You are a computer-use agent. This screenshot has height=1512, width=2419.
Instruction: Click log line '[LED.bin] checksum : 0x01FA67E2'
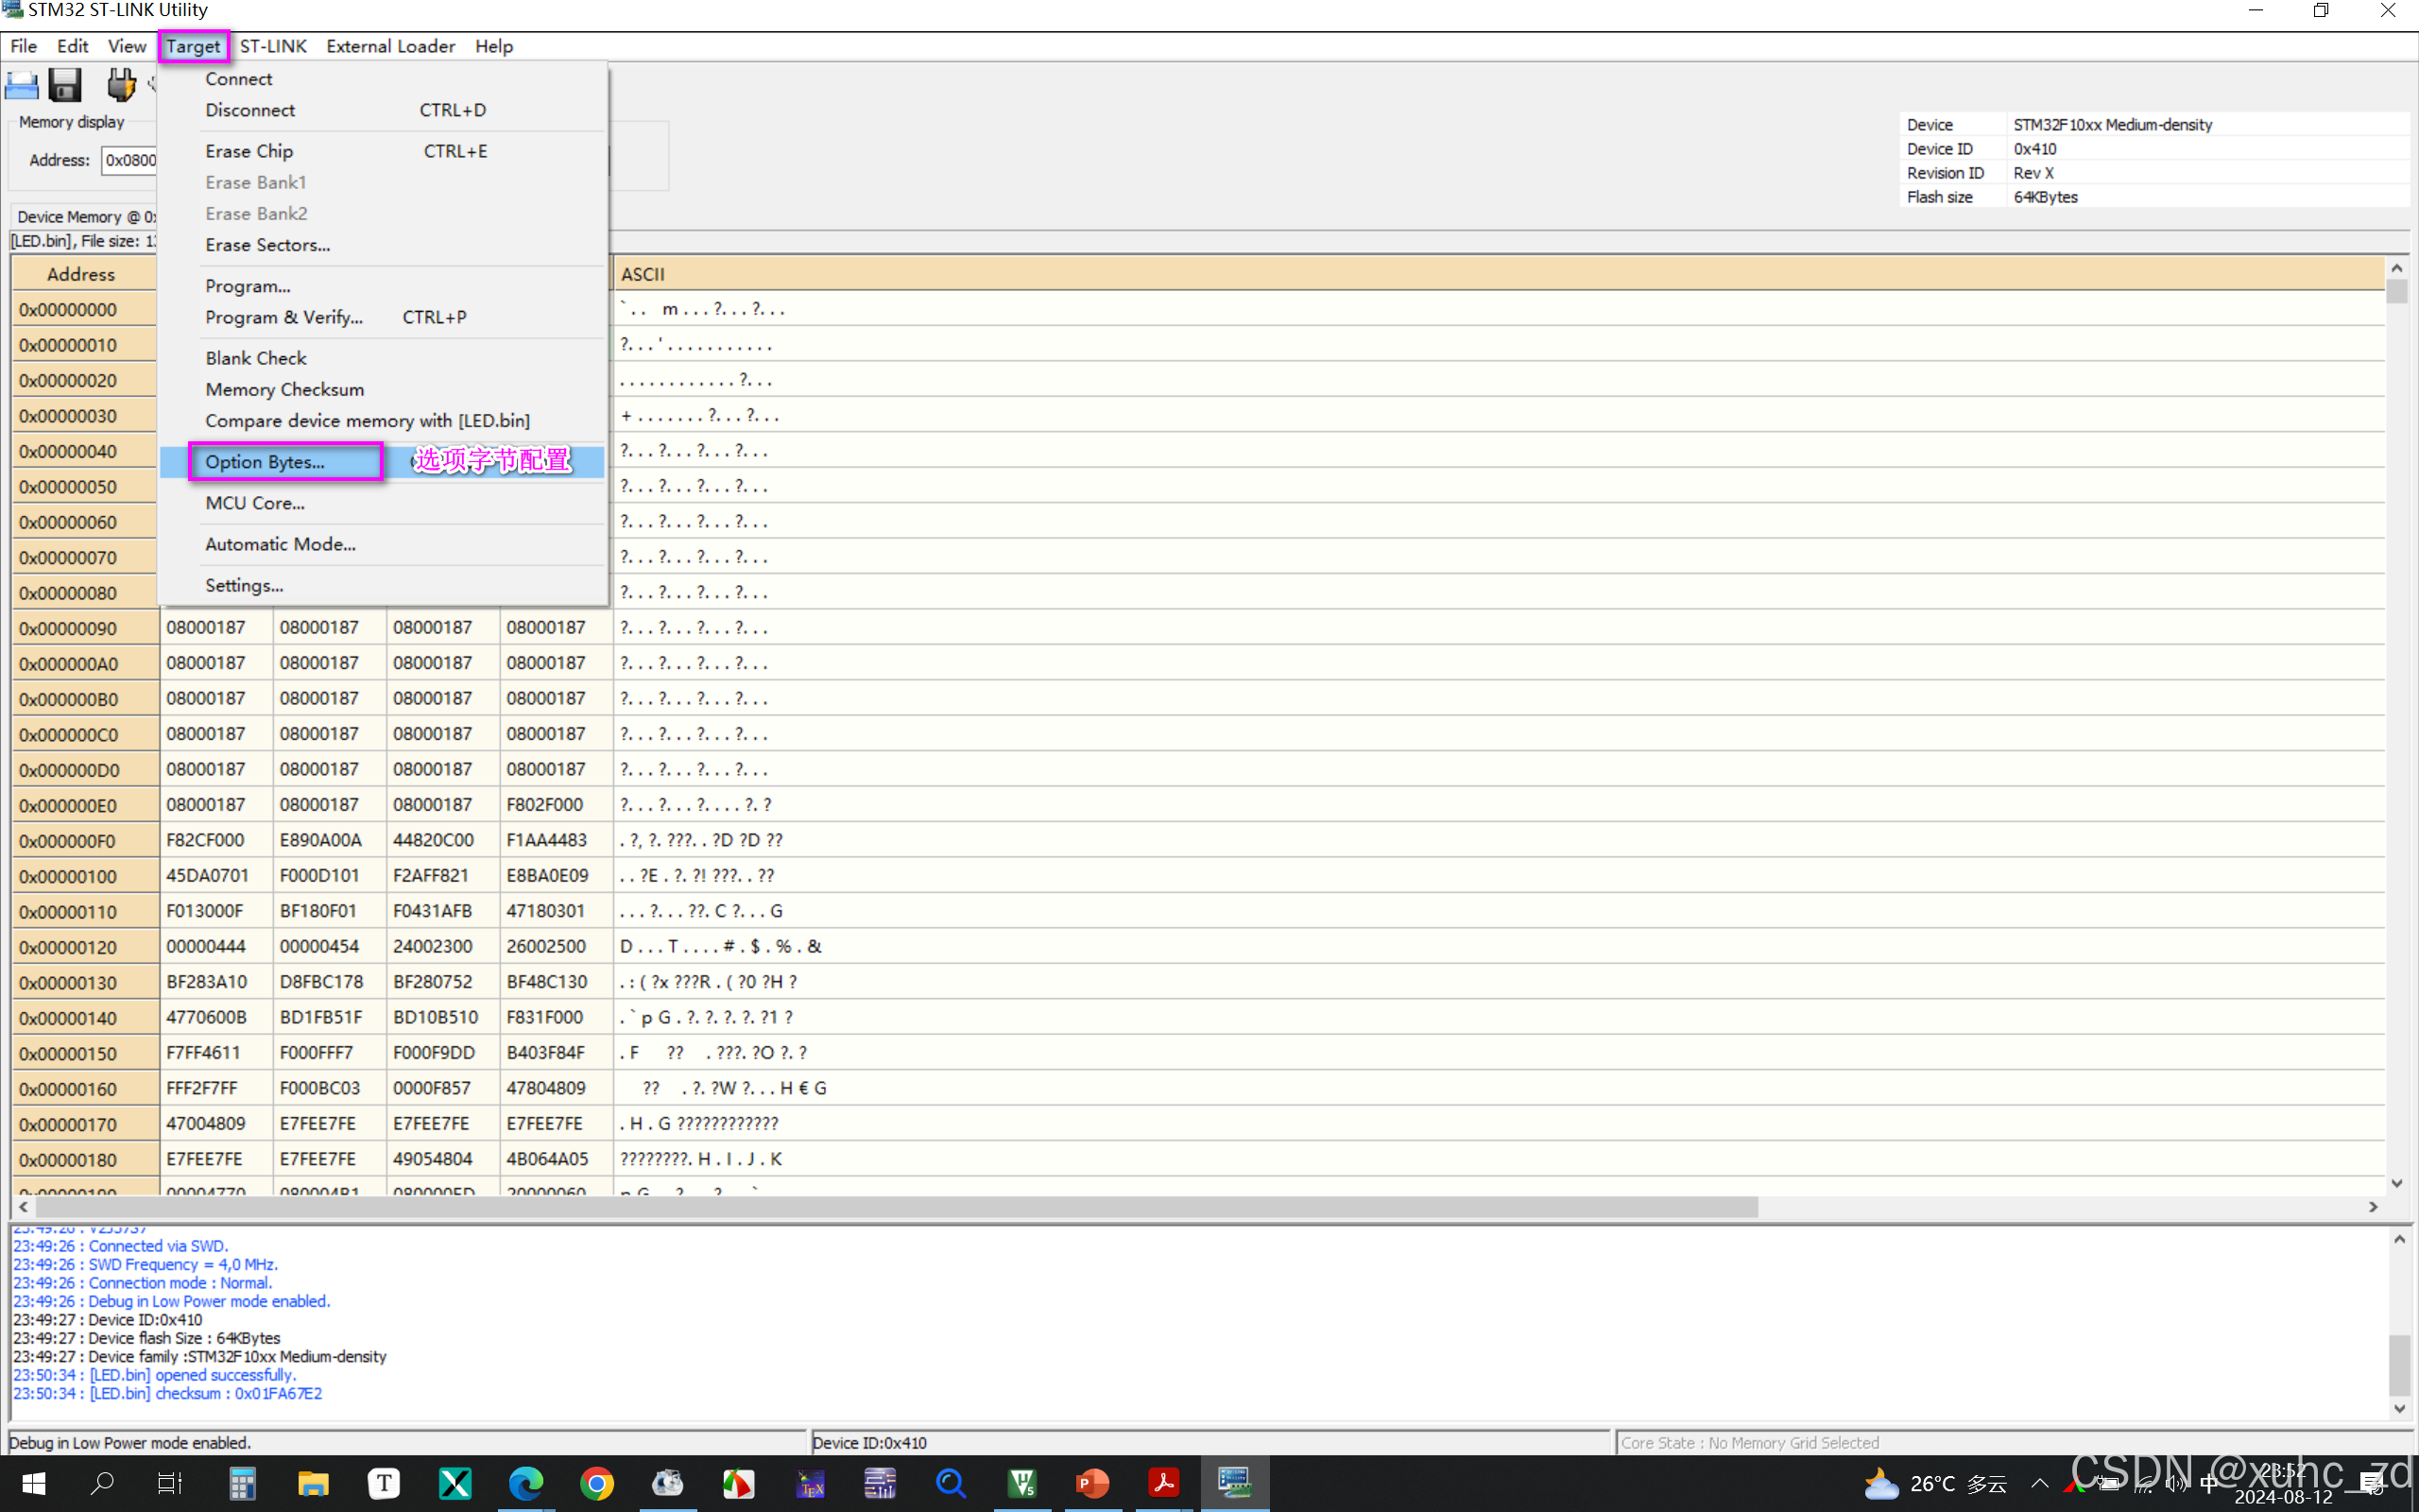[x=168, y=1393]
